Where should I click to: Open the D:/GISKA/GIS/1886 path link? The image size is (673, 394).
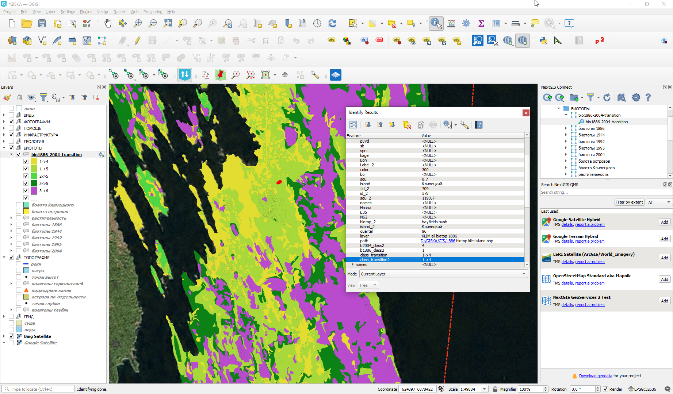(x=438, y=241)
